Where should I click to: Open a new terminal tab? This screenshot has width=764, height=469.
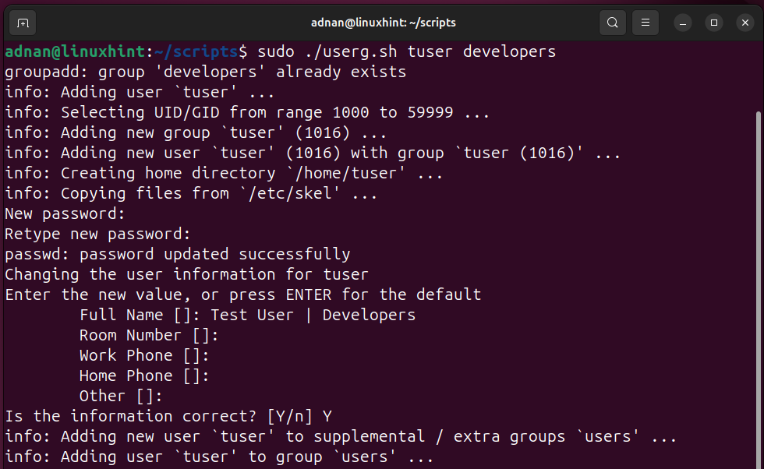coord(23,23)
